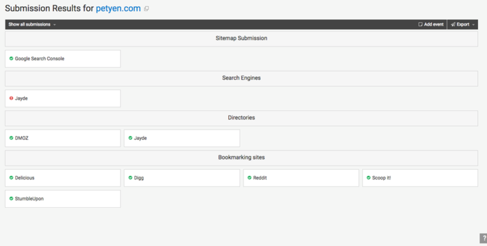Open the Google Search Console card
The image size is (487, 246).
(x=63, y=59)
